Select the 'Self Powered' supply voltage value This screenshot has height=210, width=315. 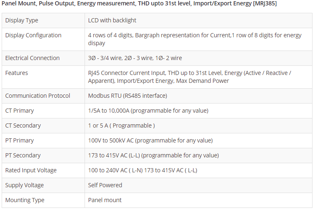click(x=105, y=185)
